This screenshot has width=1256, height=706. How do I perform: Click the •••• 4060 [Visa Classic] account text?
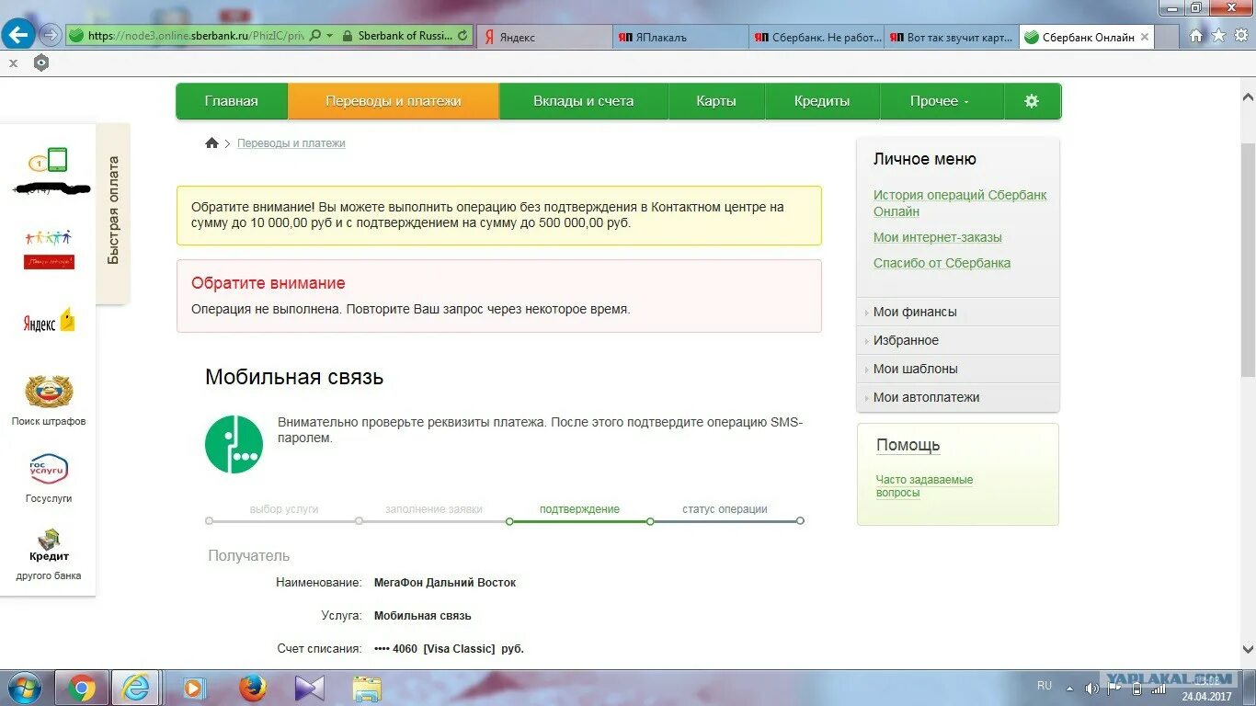[x=449, y=649]
